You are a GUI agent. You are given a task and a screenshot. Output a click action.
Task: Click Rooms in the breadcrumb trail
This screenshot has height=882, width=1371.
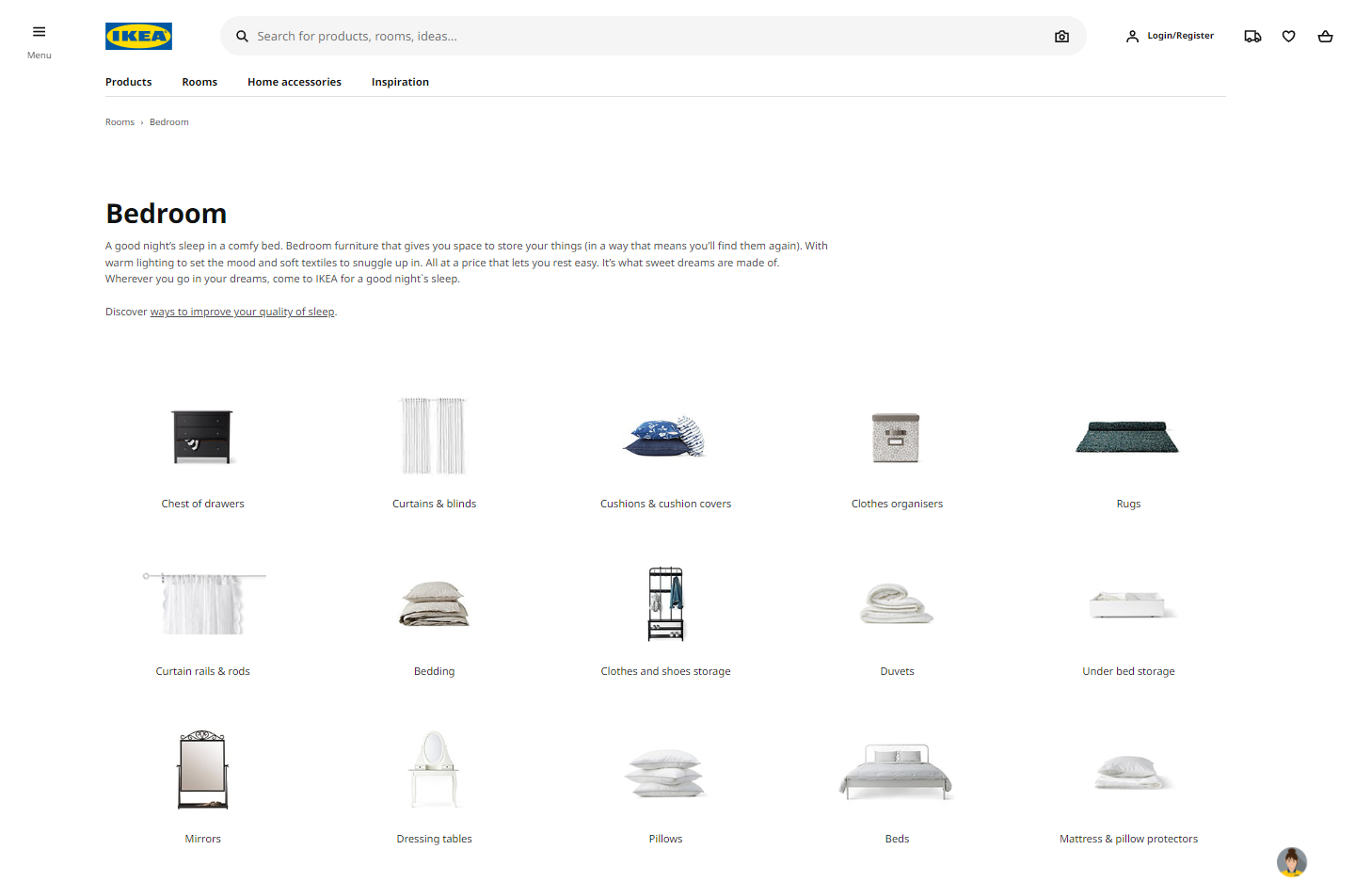coord(120,121)
